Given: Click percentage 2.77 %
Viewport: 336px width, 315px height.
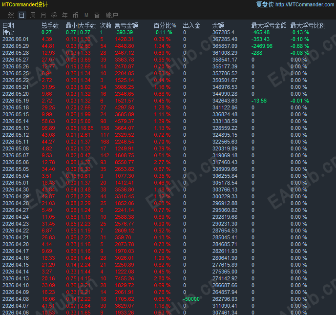Looking at the screenshot, I should [162, 163].
